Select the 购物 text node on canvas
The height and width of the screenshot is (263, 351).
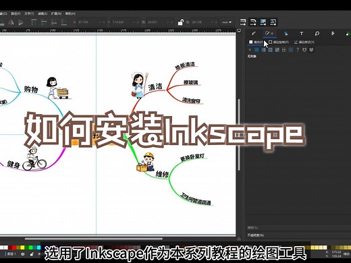[31, 89]
